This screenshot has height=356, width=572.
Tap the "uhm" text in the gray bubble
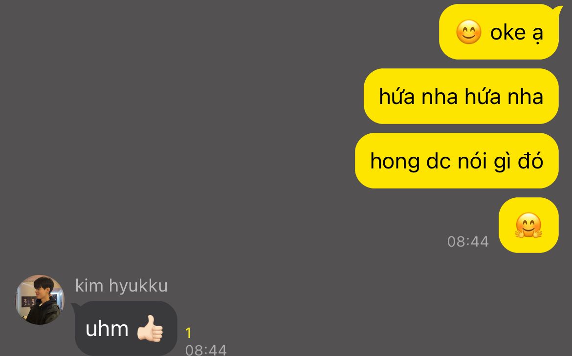click(x=107, y=329)
